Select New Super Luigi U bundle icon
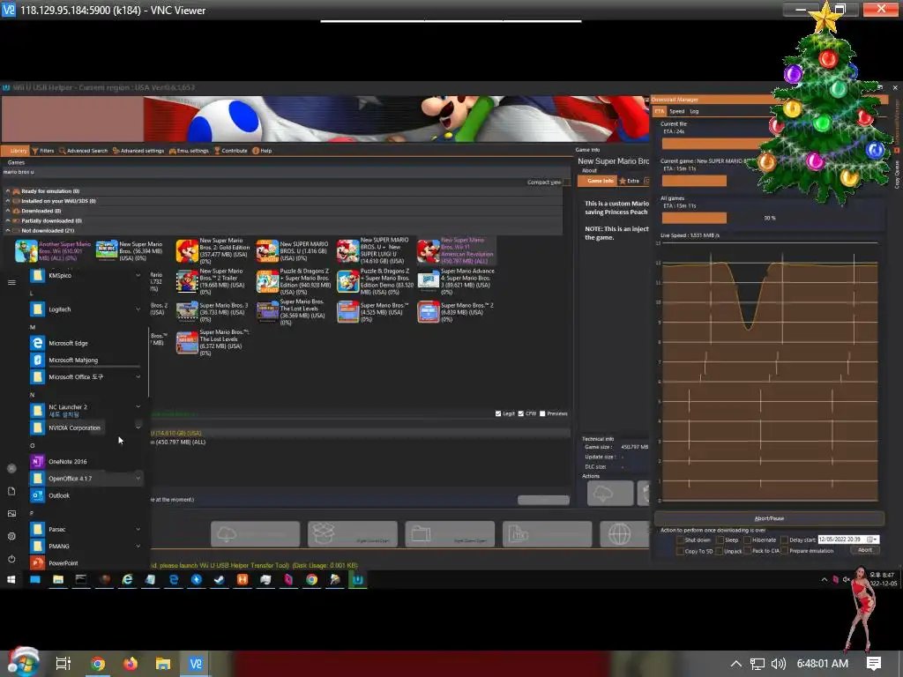 click(x=347, y=251)
